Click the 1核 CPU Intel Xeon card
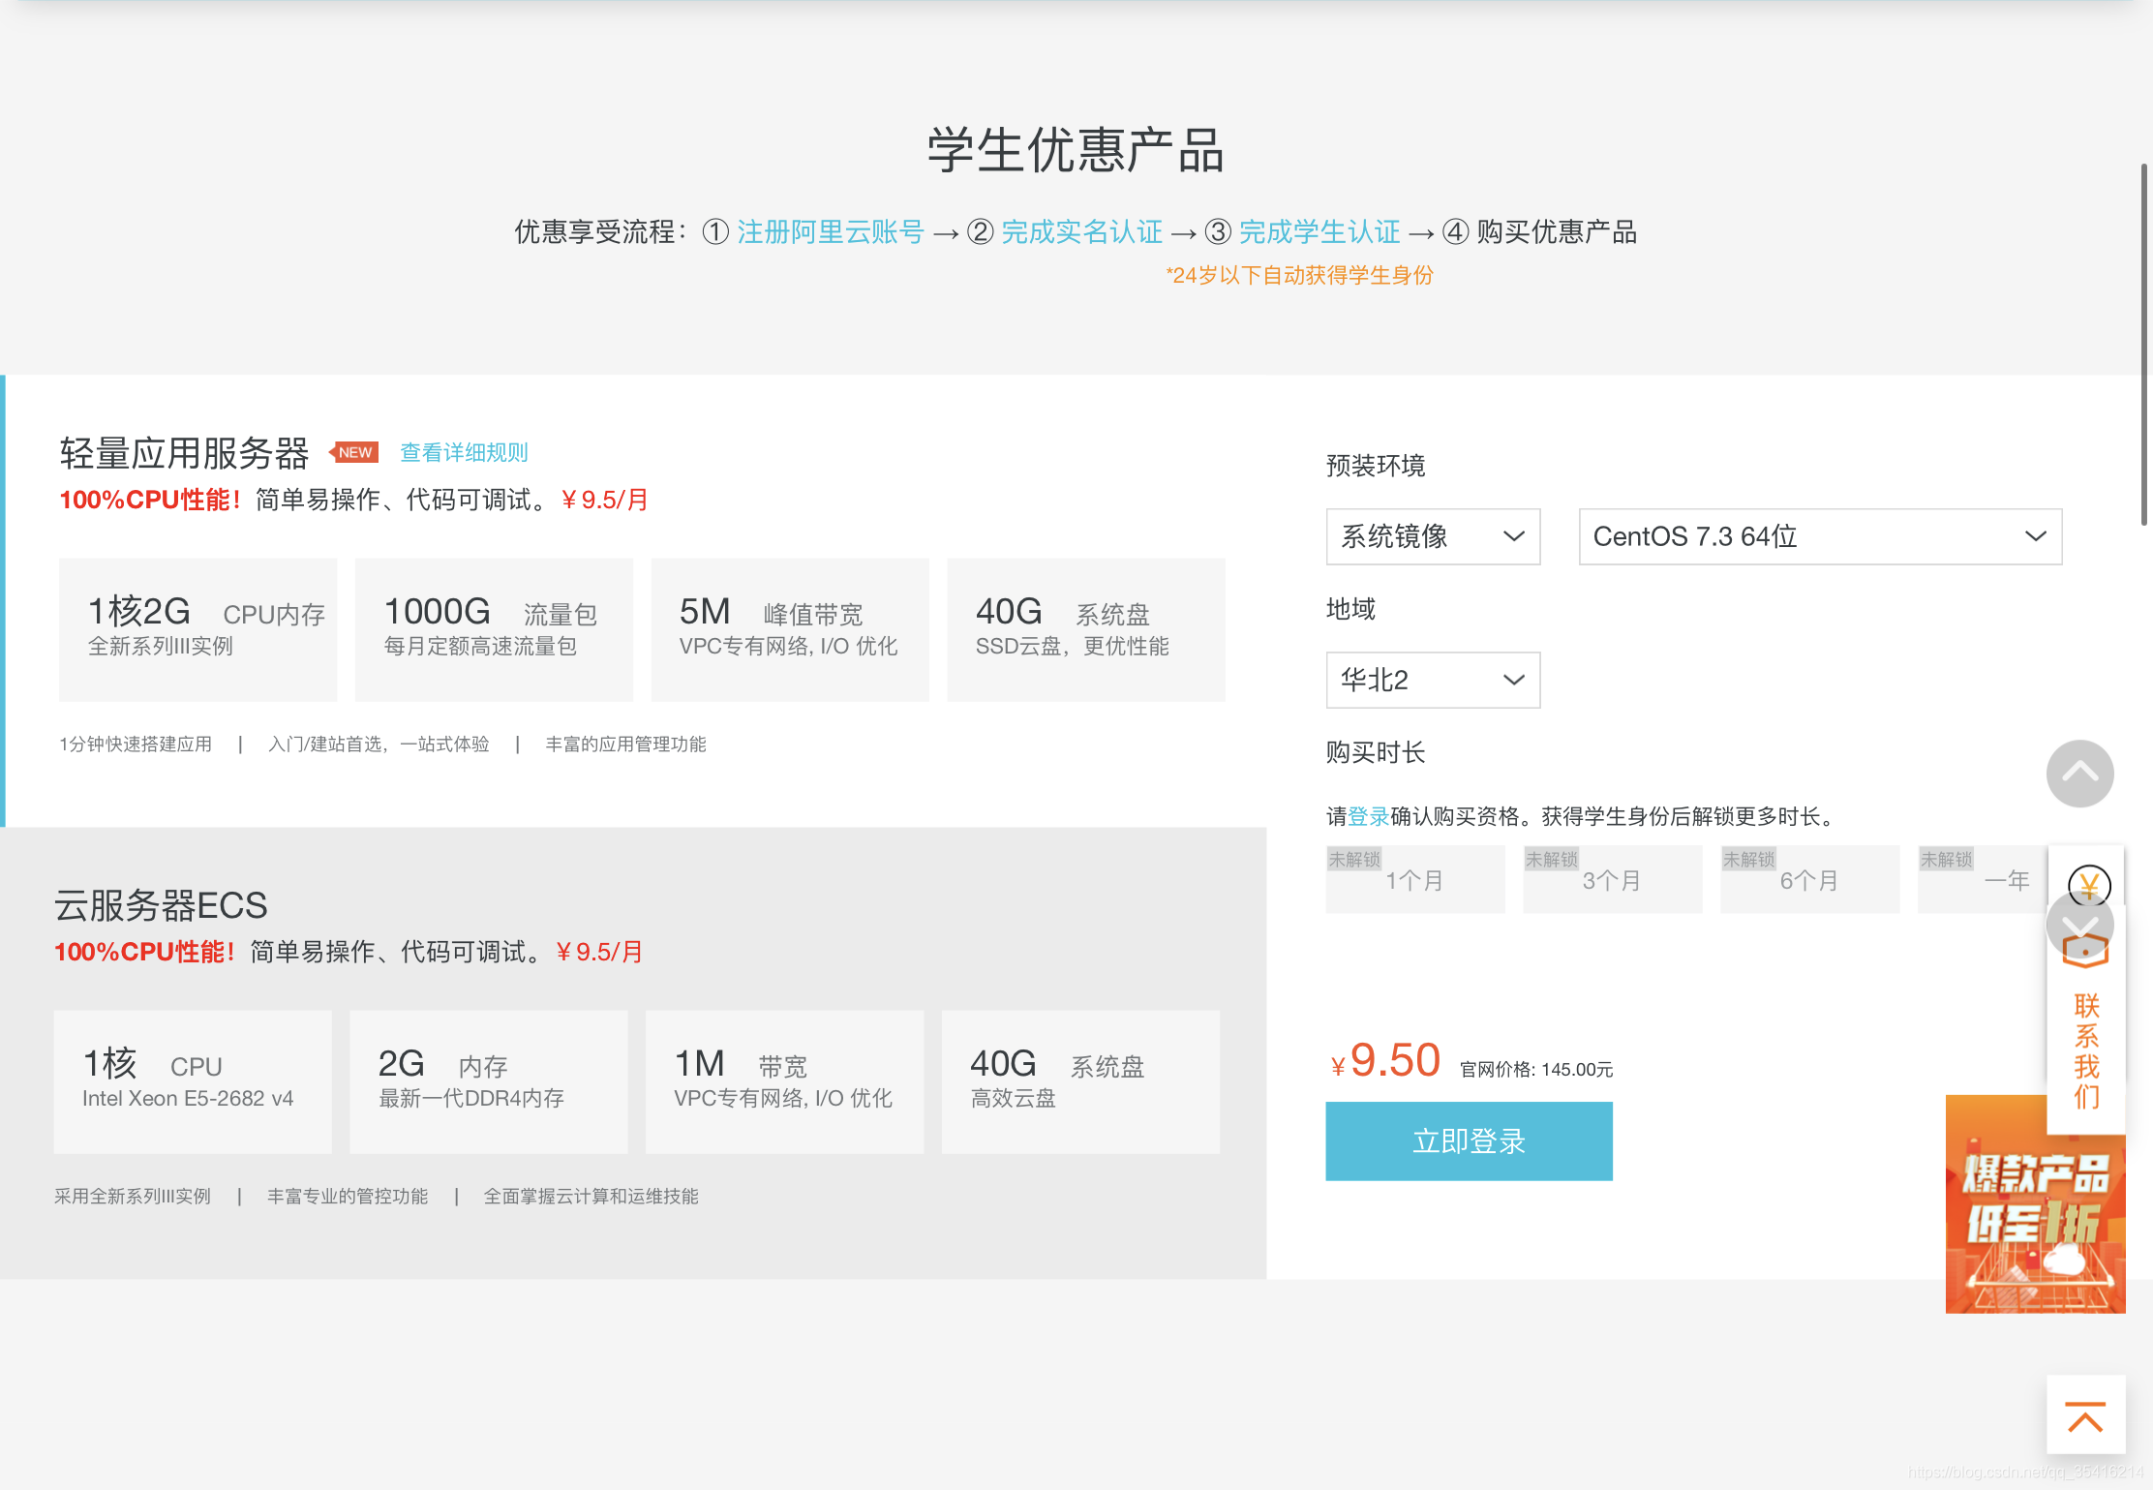The height and width of the screenshot is (1490, 2153). 193,1081
